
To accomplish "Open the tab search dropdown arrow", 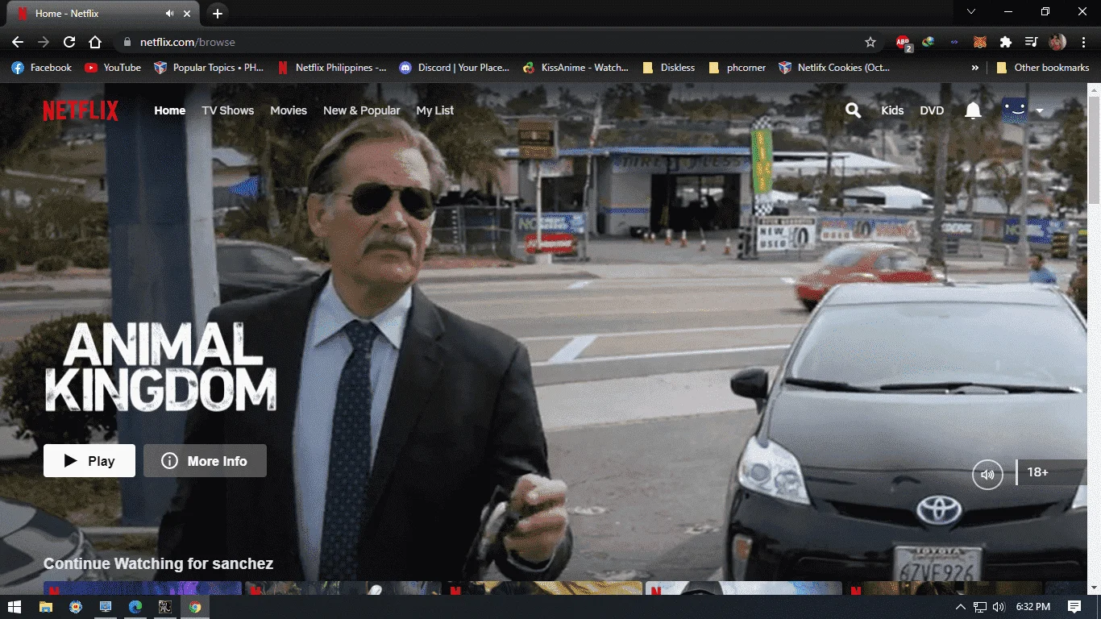I will coord(971,11).
